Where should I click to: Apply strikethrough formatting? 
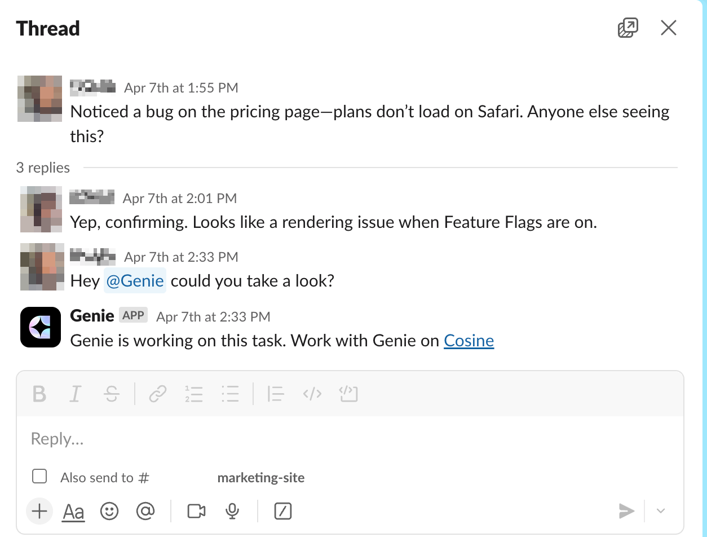112,394
